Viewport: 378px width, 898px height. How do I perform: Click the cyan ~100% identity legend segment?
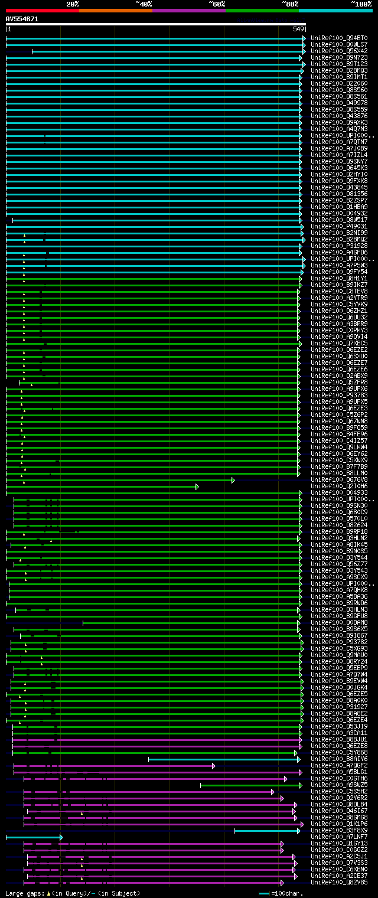(335, 10)
